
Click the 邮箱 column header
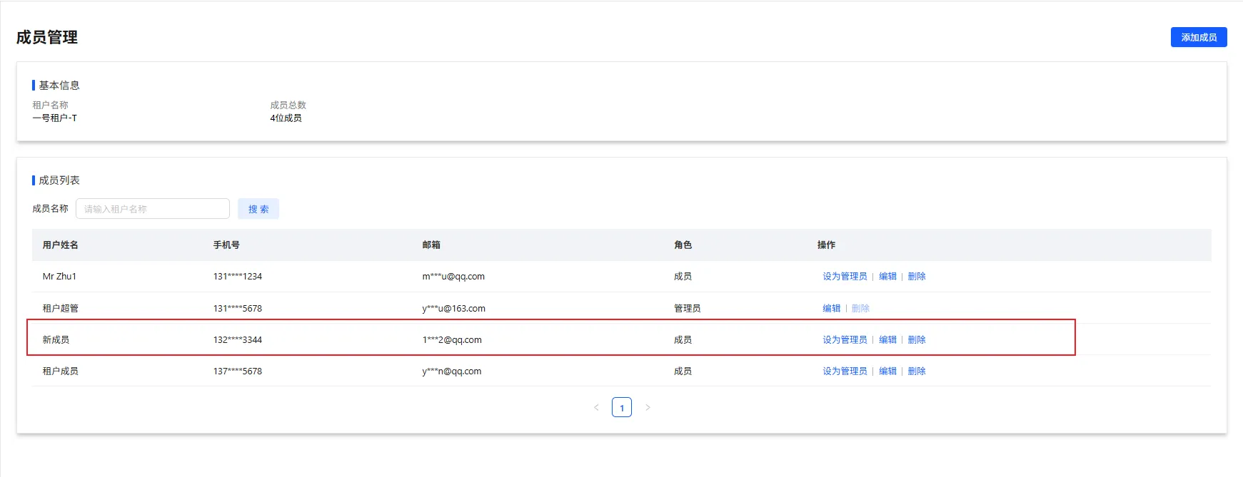click(x=431, y=245)
